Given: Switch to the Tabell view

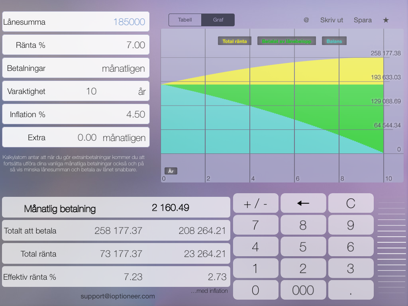Looking at the screenshot, I should (185, 20).
